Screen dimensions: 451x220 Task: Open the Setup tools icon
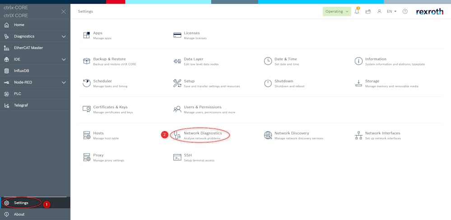tap(177, 83)
